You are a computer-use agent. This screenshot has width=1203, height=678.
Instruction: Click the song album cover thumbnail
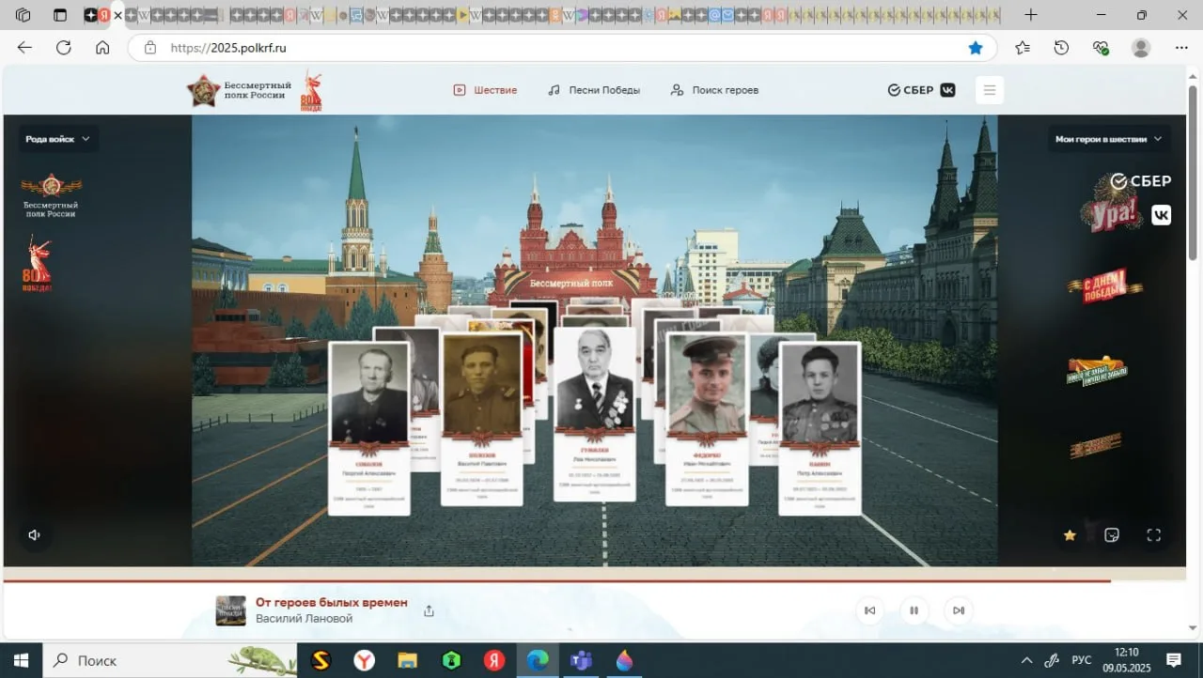tap(230, 610)
